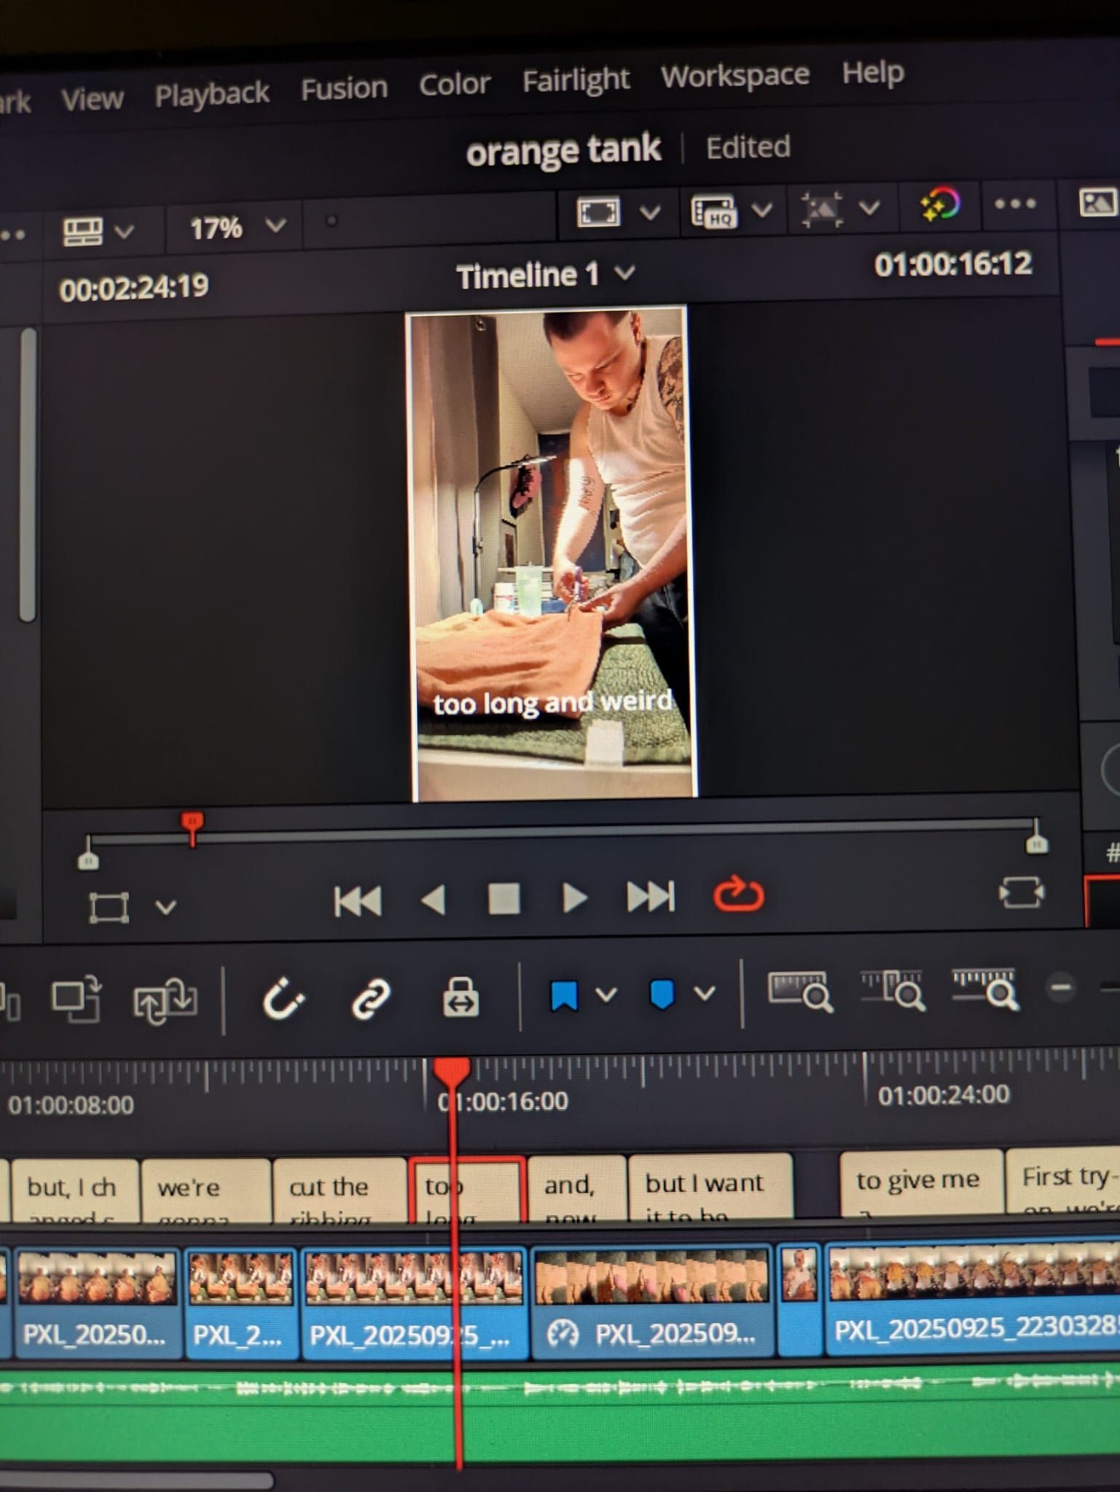Toggle linked selection chain icon
This screenshot has height=1492, width=1120.
(371, 998)
